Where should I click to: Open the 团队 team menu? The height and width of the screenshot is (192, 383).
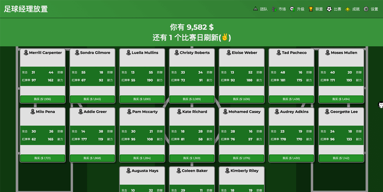[x=260, y=9]
